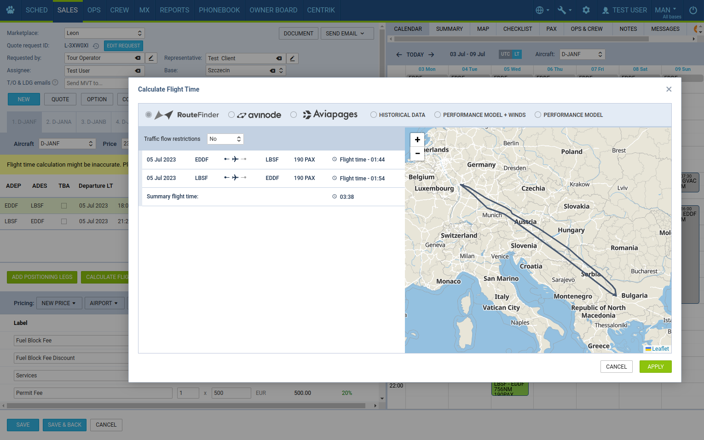The image size is (704, 440).
Task: Click the EDDF to LBSF plane route icon
Action: 235,159
